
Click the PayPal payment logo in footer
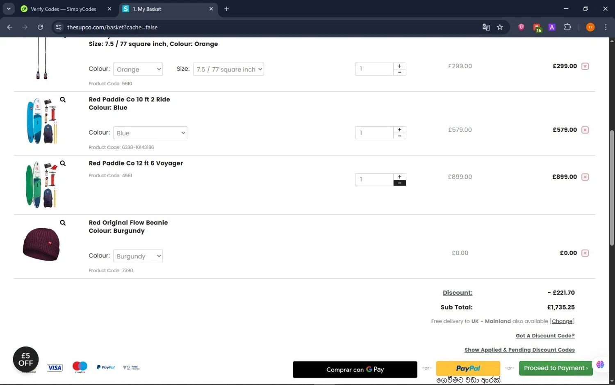[106, 367]
